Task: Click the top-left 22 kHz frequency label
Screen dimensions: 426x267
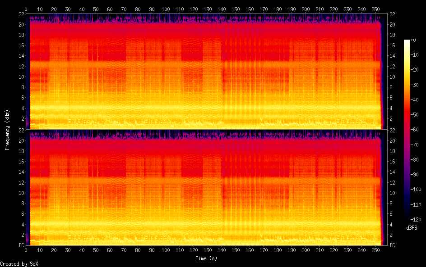Action: (x=20, y=14)
